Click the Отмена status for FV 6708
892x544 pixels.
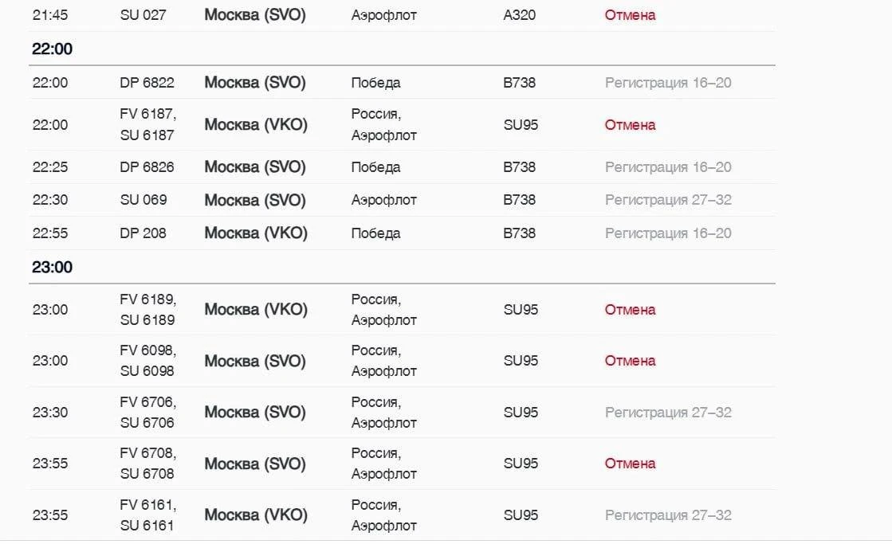coord(630,464)
